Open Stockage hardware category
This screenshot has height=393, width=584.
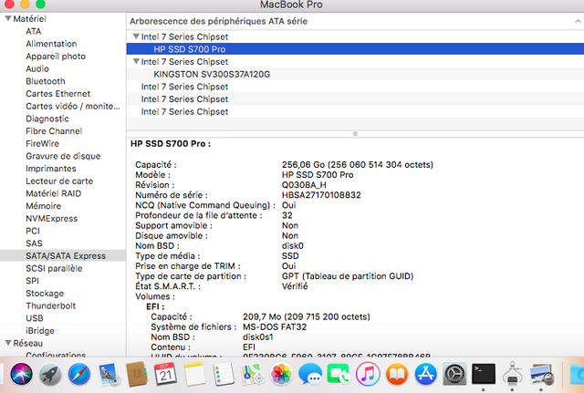click(45, 294)
